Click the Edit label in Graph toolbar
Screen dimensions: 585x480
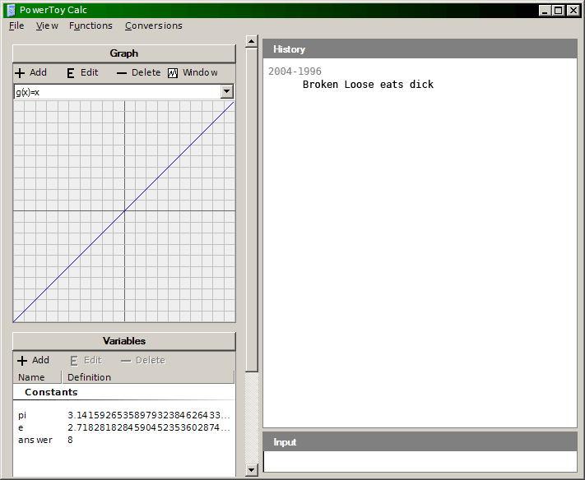point(90,72)
